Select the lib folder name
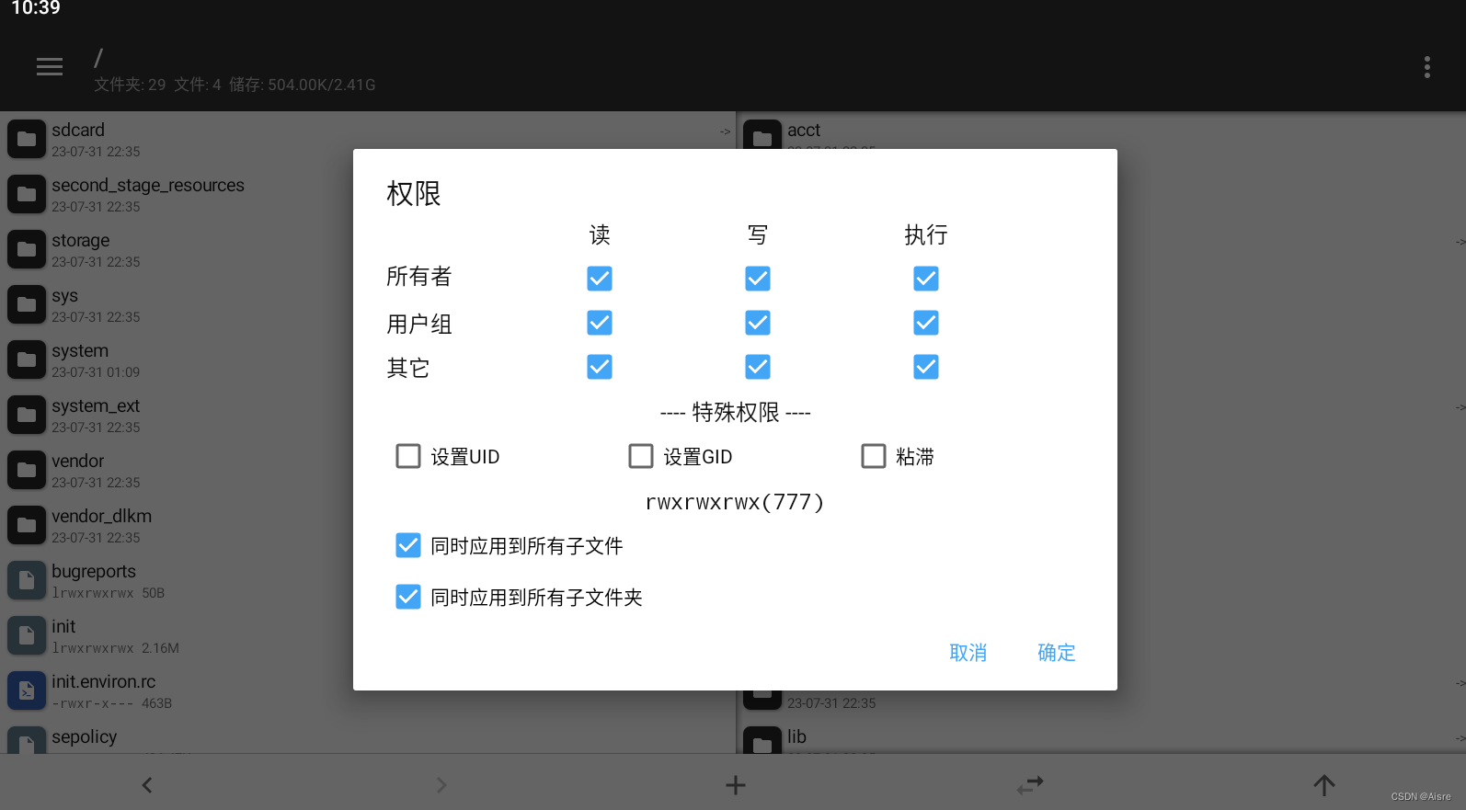Screen dimensions: 1466x810 coord(796,736)
